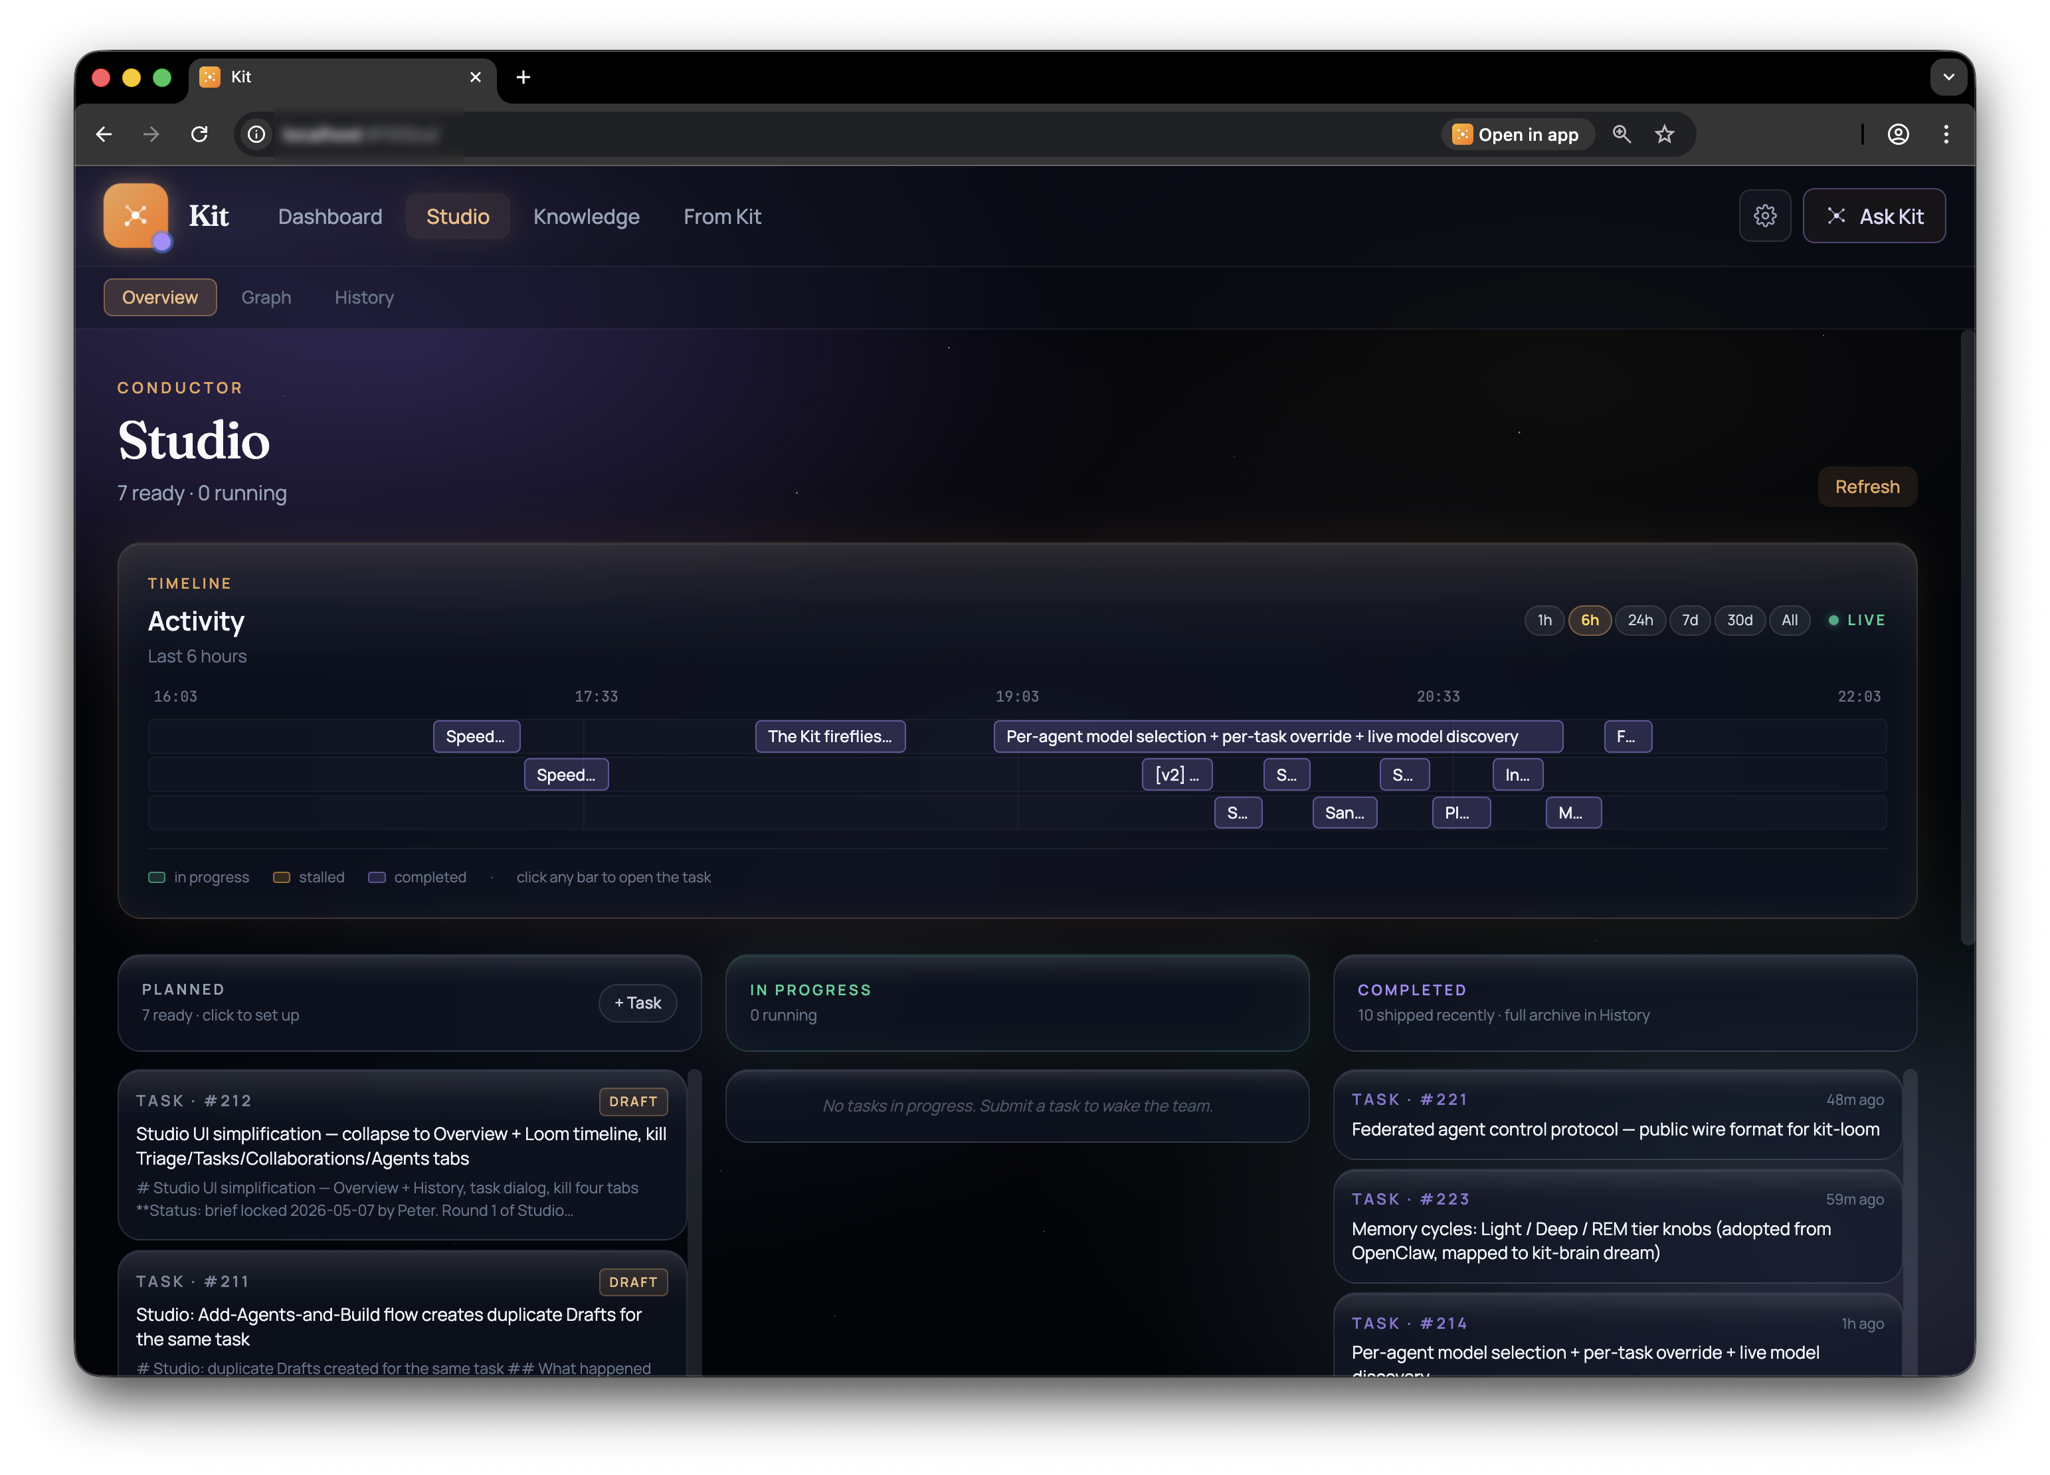2050x1475 pixels.
Task: Open a new browser tab with the plus icon
Action: (523, 78)
